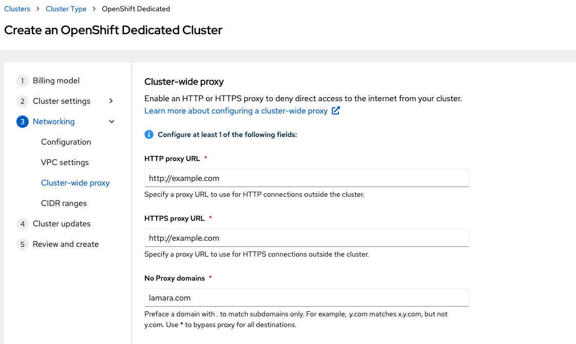Viewport: 576px width, 344px height.
Task: Open the Billing model step
Action: click(x=56, y=81)
